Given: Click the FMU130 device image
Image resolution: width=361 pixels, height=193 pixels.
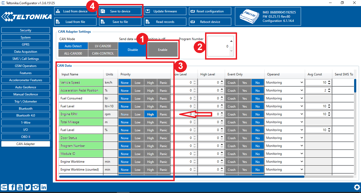Looking at the screenshot, I should coord(248,16).
